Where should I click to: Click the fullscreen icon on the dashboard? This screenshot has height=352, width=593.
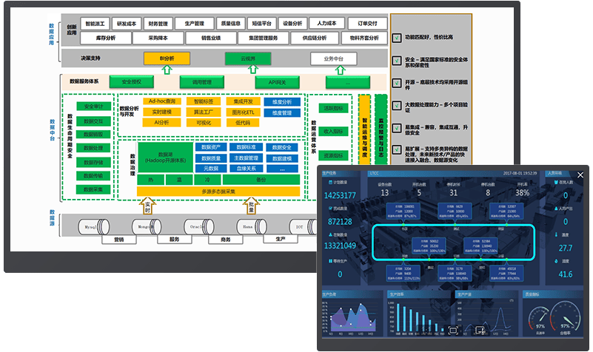tap(454, 329)
